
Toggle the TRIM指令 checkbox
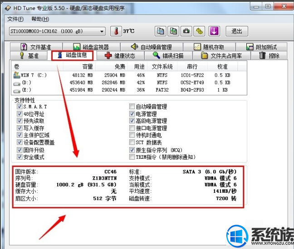click(132, 157)
